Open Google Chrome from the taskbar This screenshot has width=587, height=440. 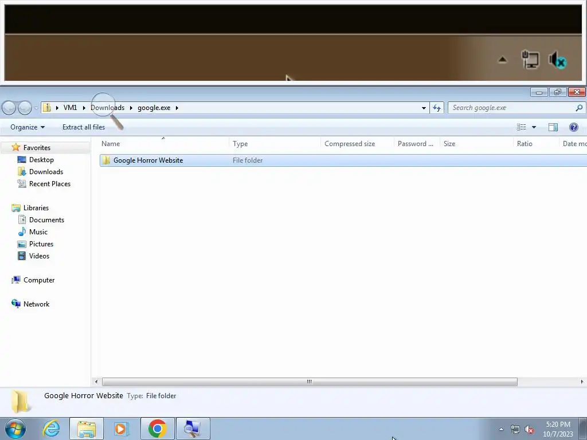point(157,429)
